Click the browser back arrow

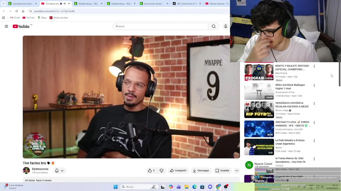(4, 11)
